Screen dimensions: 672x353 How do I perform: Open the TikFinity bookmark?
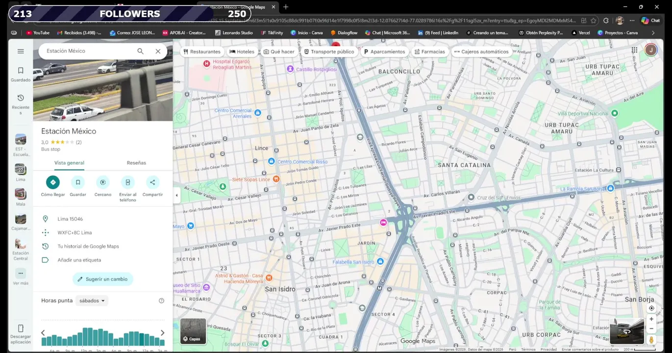pos(272,33)
